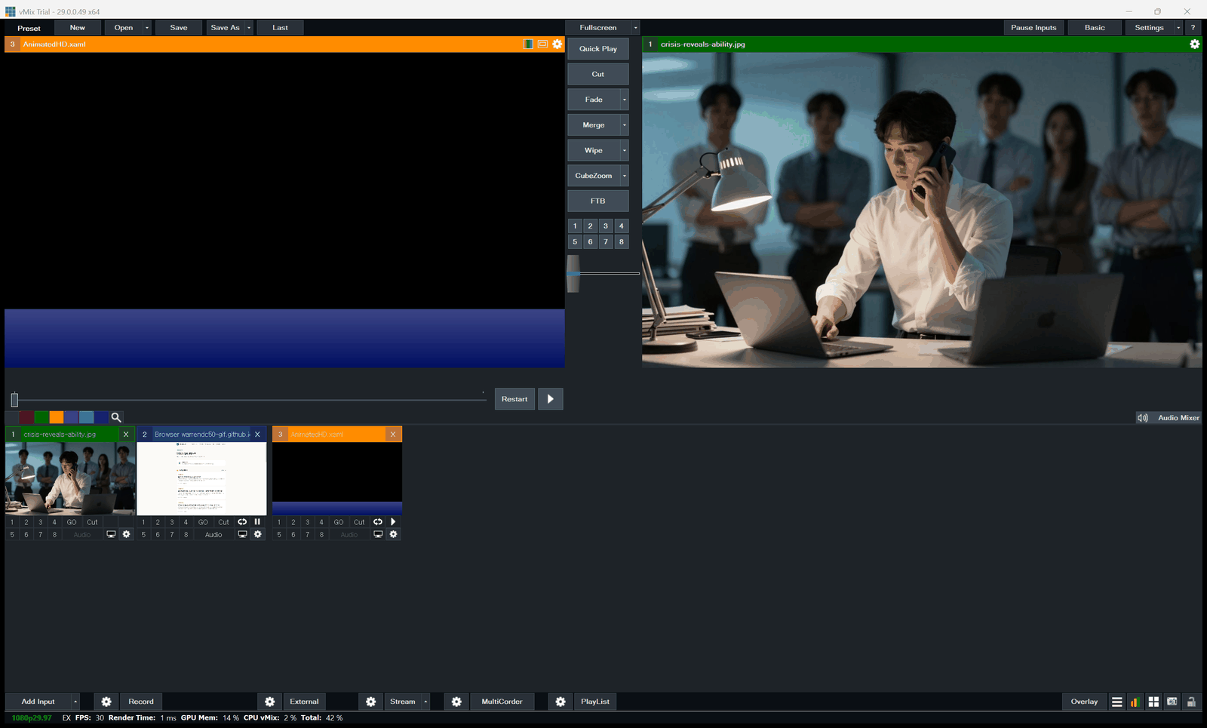
Task: Click the search magnifier beside color tabs
Action: (x=116, y=417)
